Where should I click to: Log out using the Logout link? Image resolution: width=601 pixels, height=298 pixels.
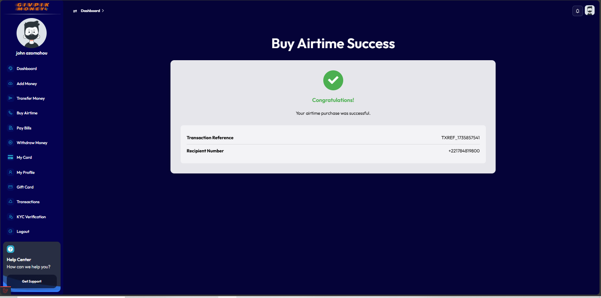point(23,231)
